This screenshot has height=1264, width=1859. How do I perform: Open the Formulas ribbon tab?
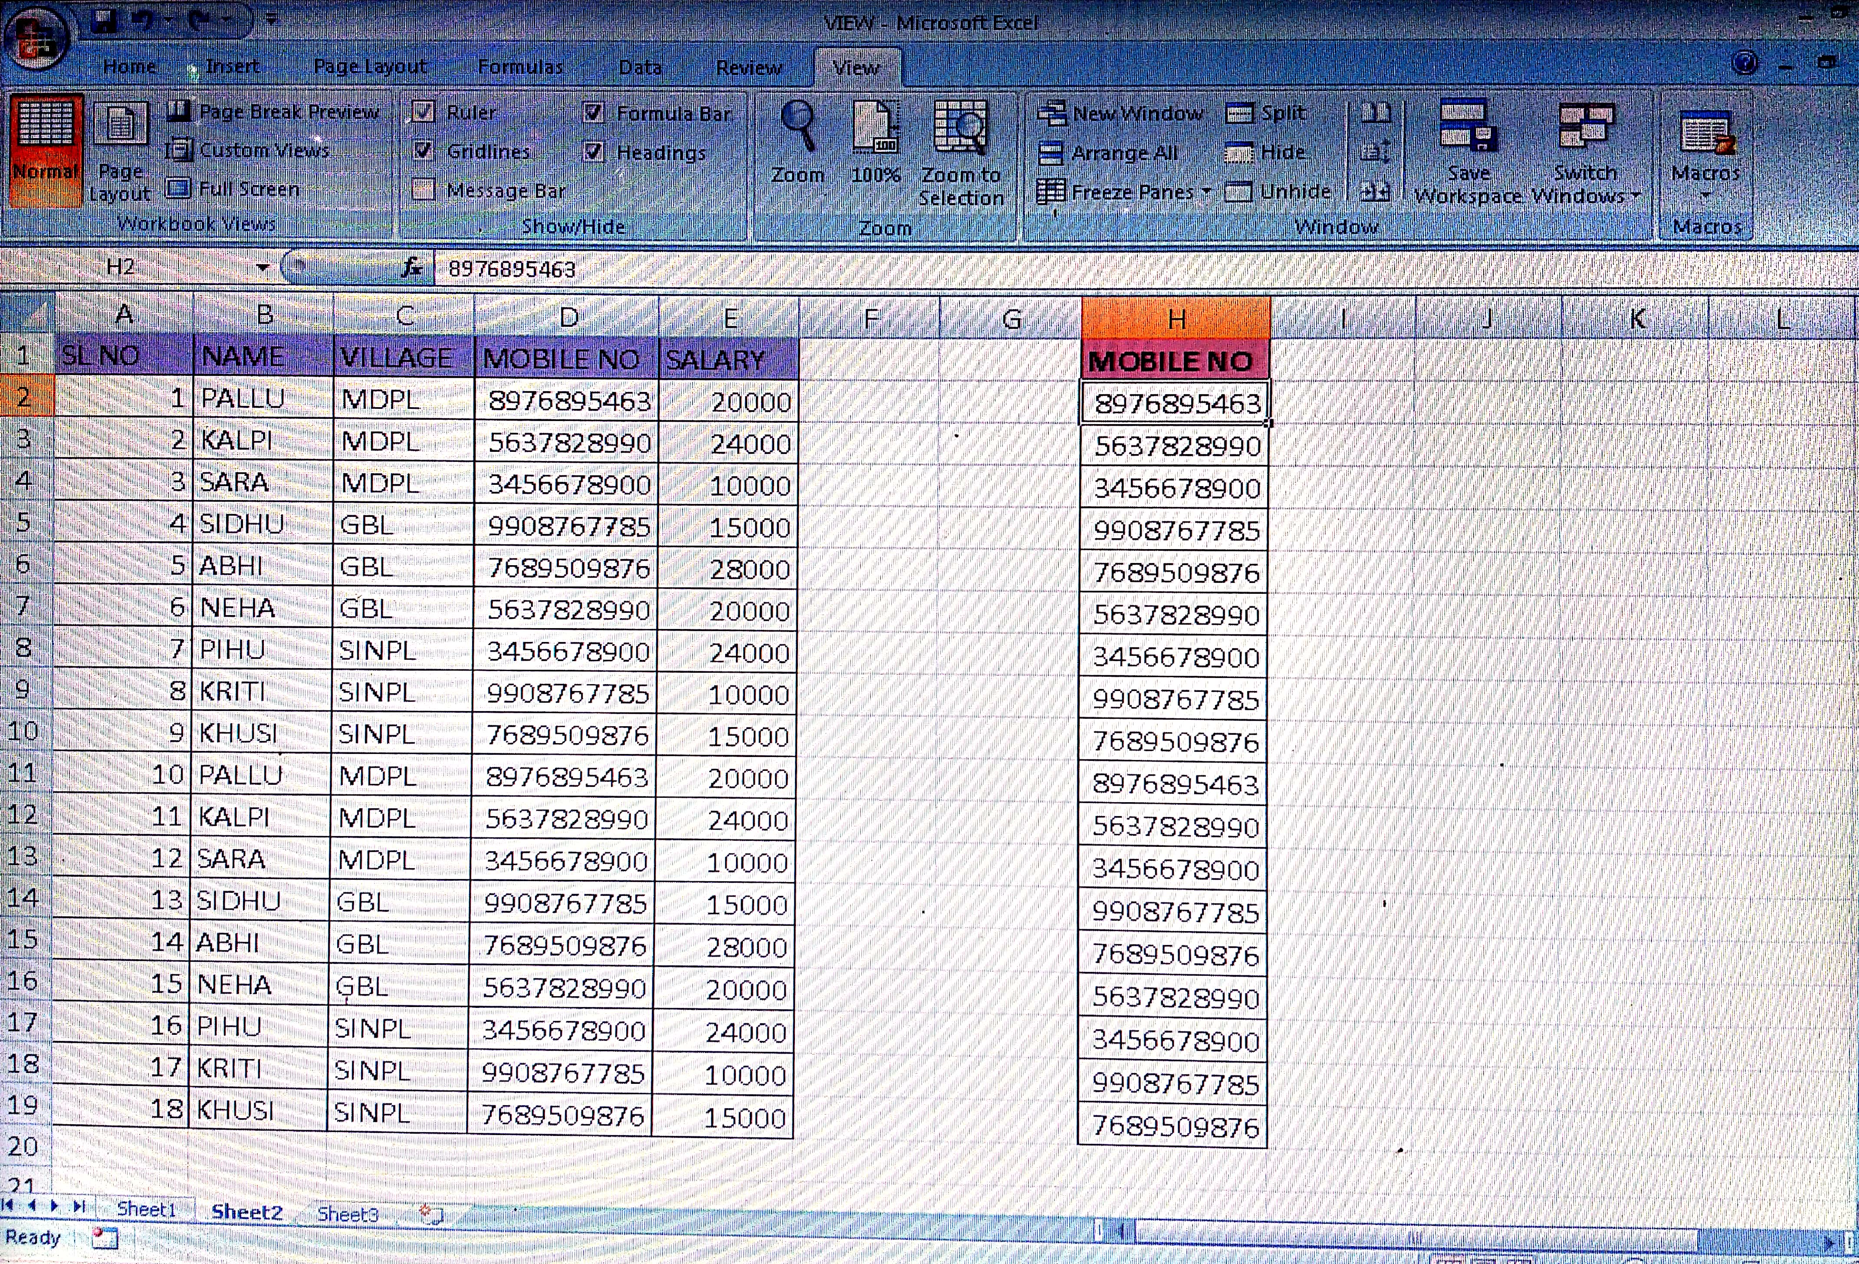(520, 67)
